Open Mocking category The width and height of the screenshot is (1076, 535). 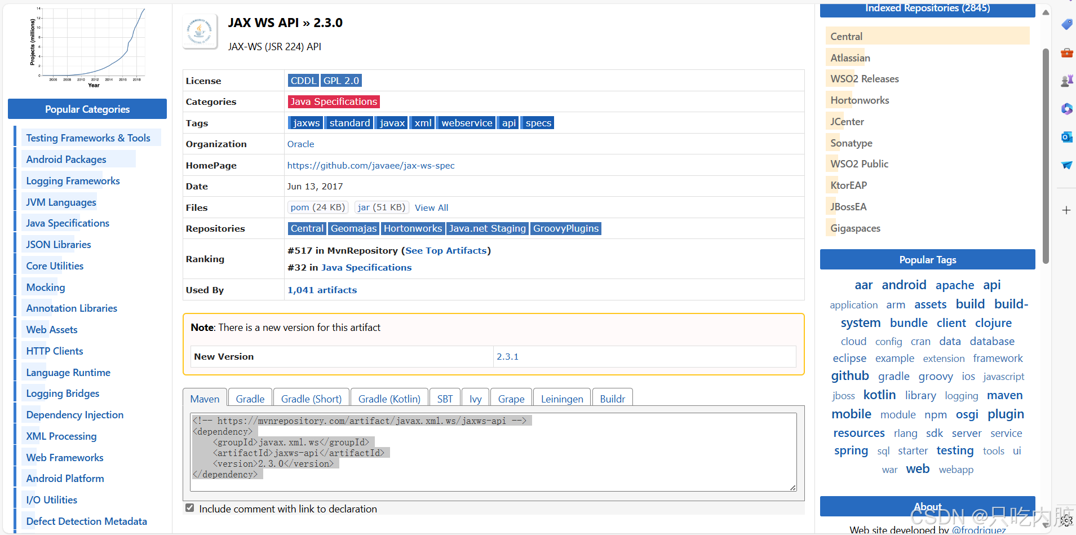tap(45, 287)
